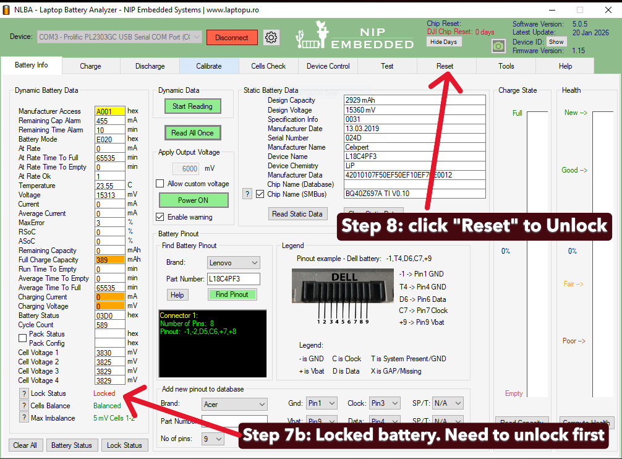Open the Add new pinout Brand dropdown (Acer)
Screen dimensions: 622x459
click(x=234, y=404)
